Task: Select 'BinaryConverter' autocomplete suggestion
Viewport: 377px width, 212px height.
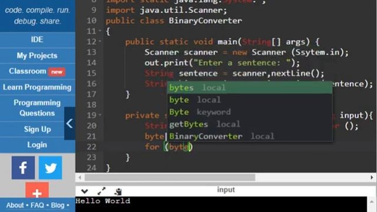Action: click(250, 136)
